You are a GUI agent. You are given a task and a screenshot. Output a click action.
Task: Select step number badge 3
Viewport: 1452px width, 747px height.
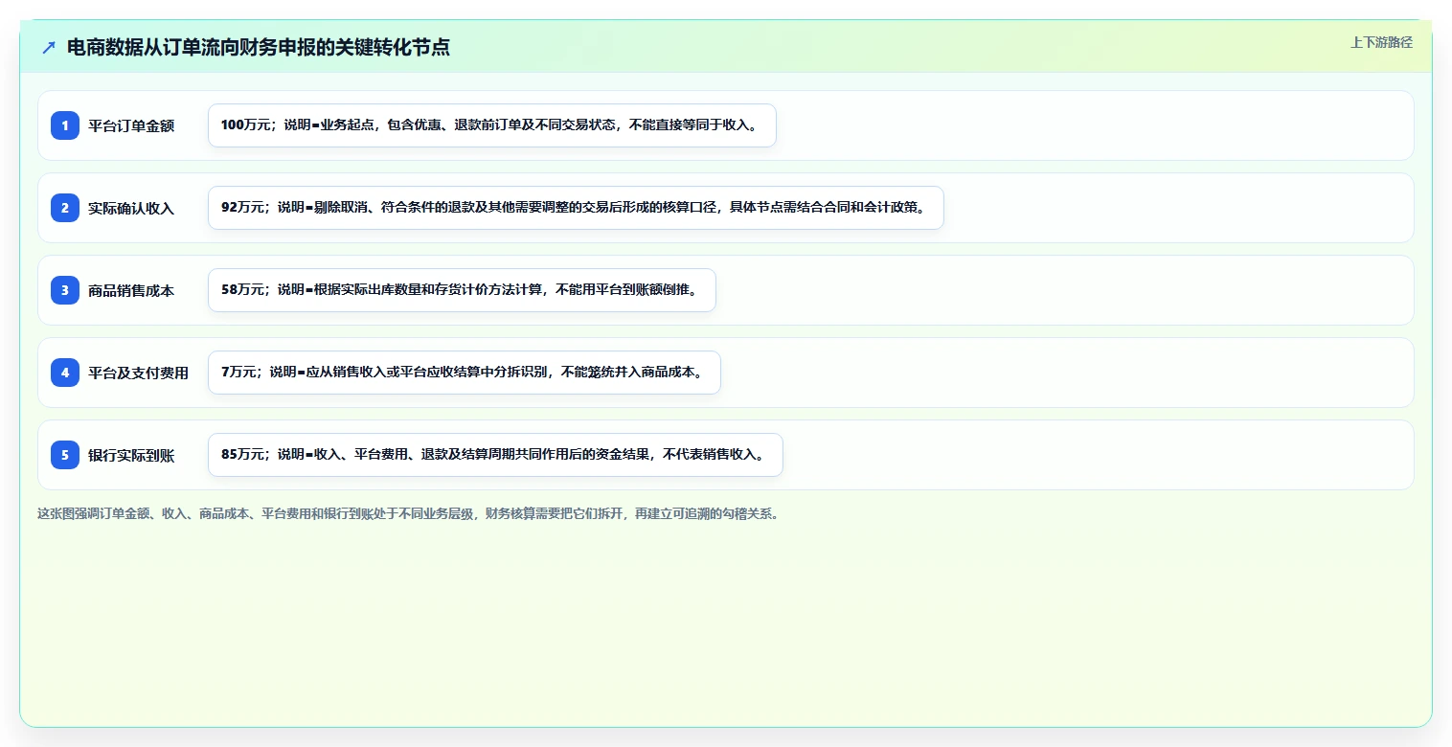pyautogui.click(x=65, y=290)
